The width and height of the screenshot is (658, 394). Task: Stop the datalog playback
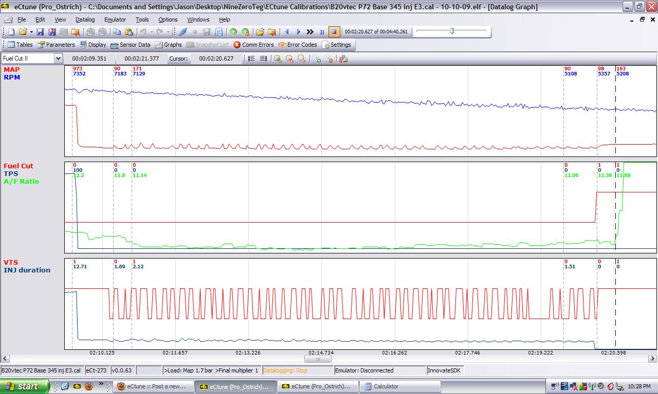(334, 32)
